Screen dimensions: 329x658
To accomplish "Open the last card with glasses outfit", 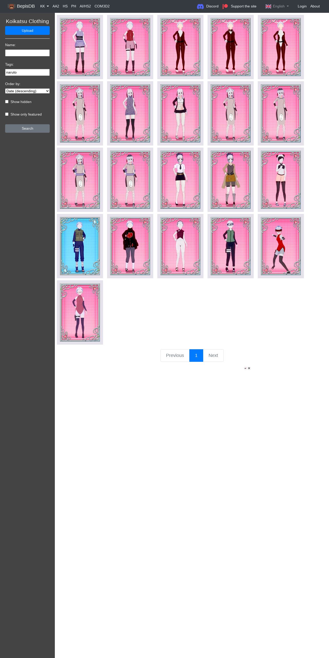I will coord(80,312).
